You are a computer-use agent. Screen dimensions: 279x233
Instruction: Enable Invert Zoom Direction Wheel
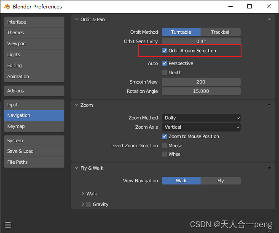[x=164, y=154]
